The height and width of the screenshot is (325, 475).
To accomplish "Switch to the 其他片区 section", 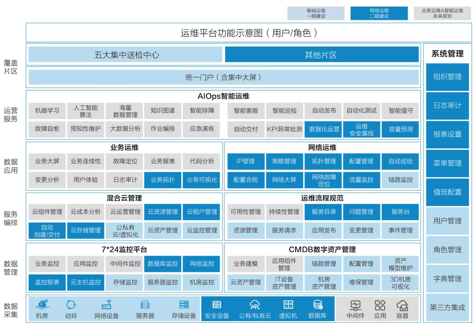I will click(321, 55).
